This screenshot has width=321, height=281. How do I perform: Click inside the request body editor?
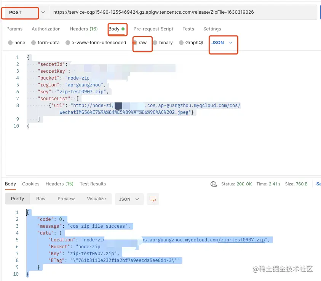(x=163, y=115)
